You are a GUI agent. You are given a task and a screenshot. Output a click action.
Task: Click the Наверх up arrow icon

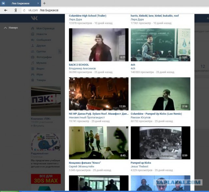pyautogui.click(x=5, y=28)
